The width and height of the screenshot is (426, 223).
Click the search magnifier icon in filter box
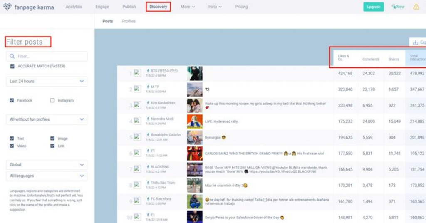click(12, 56)
